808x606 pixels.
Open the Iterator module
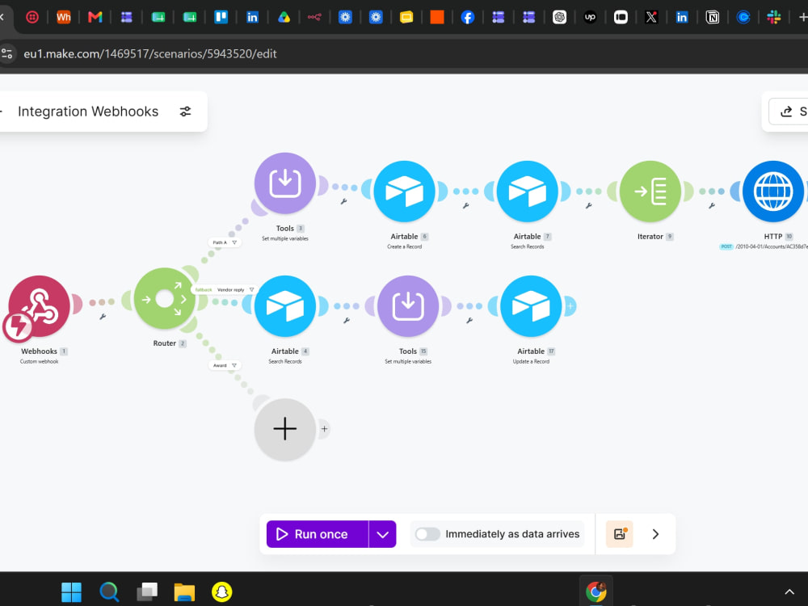click(650, 191)
